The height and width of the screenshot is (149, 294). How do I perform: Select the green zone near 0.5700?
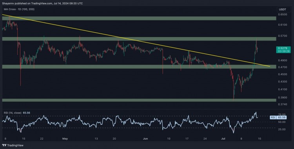click(139, 39)
